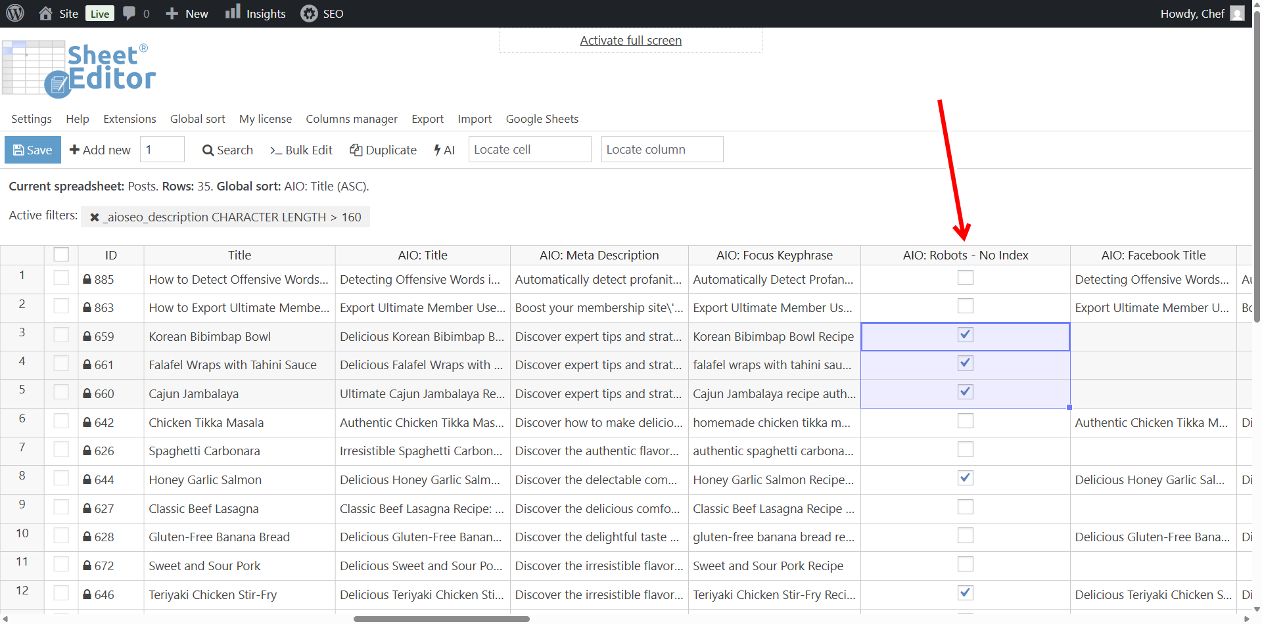Click the Locate cell input
The height and width of the screenshot is (624, 1262).
coord(530,149)
